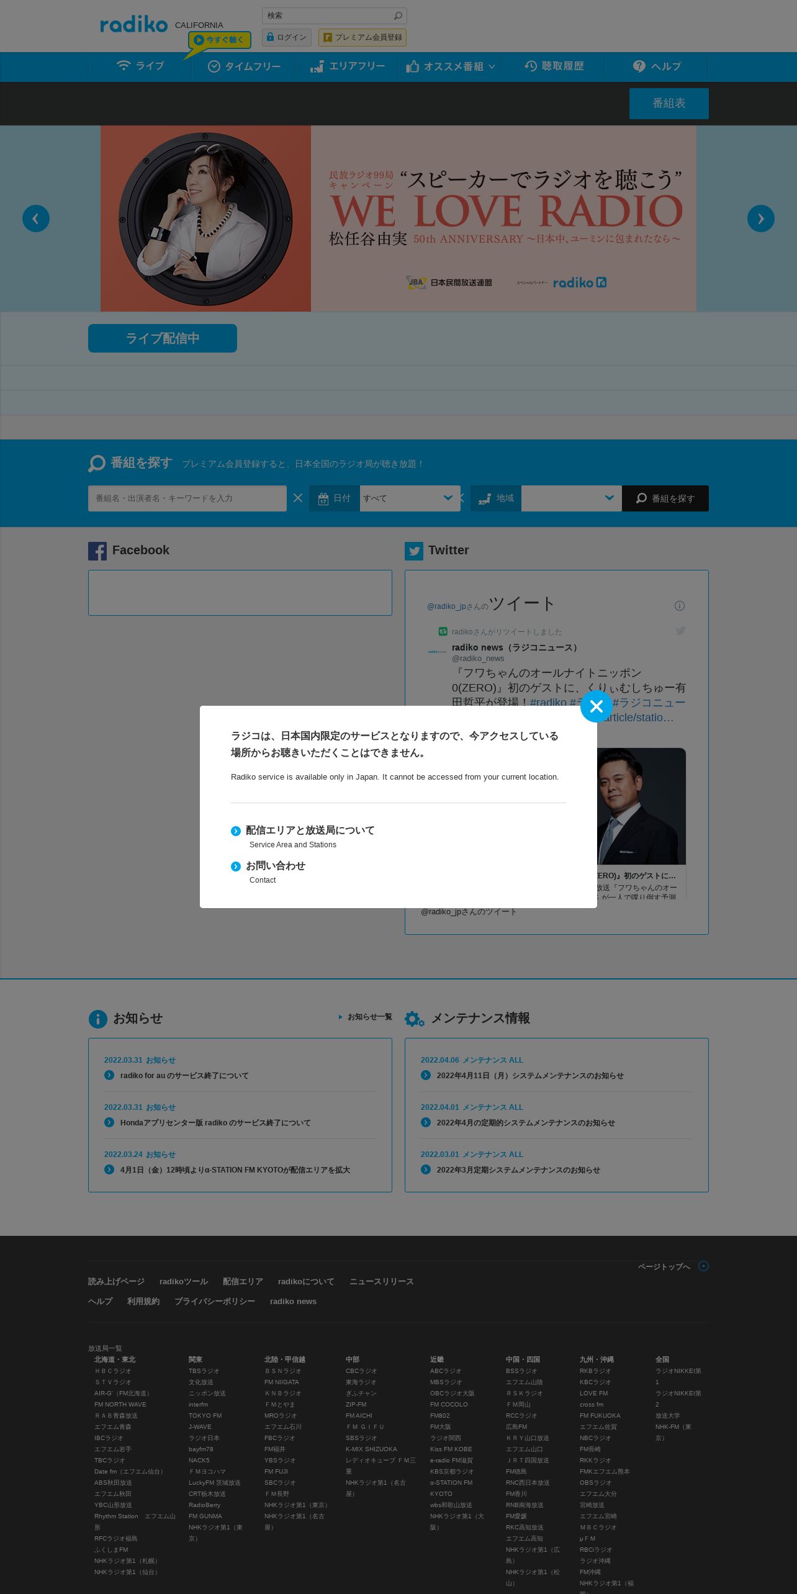Click the ログイン button

pos(287,37)
